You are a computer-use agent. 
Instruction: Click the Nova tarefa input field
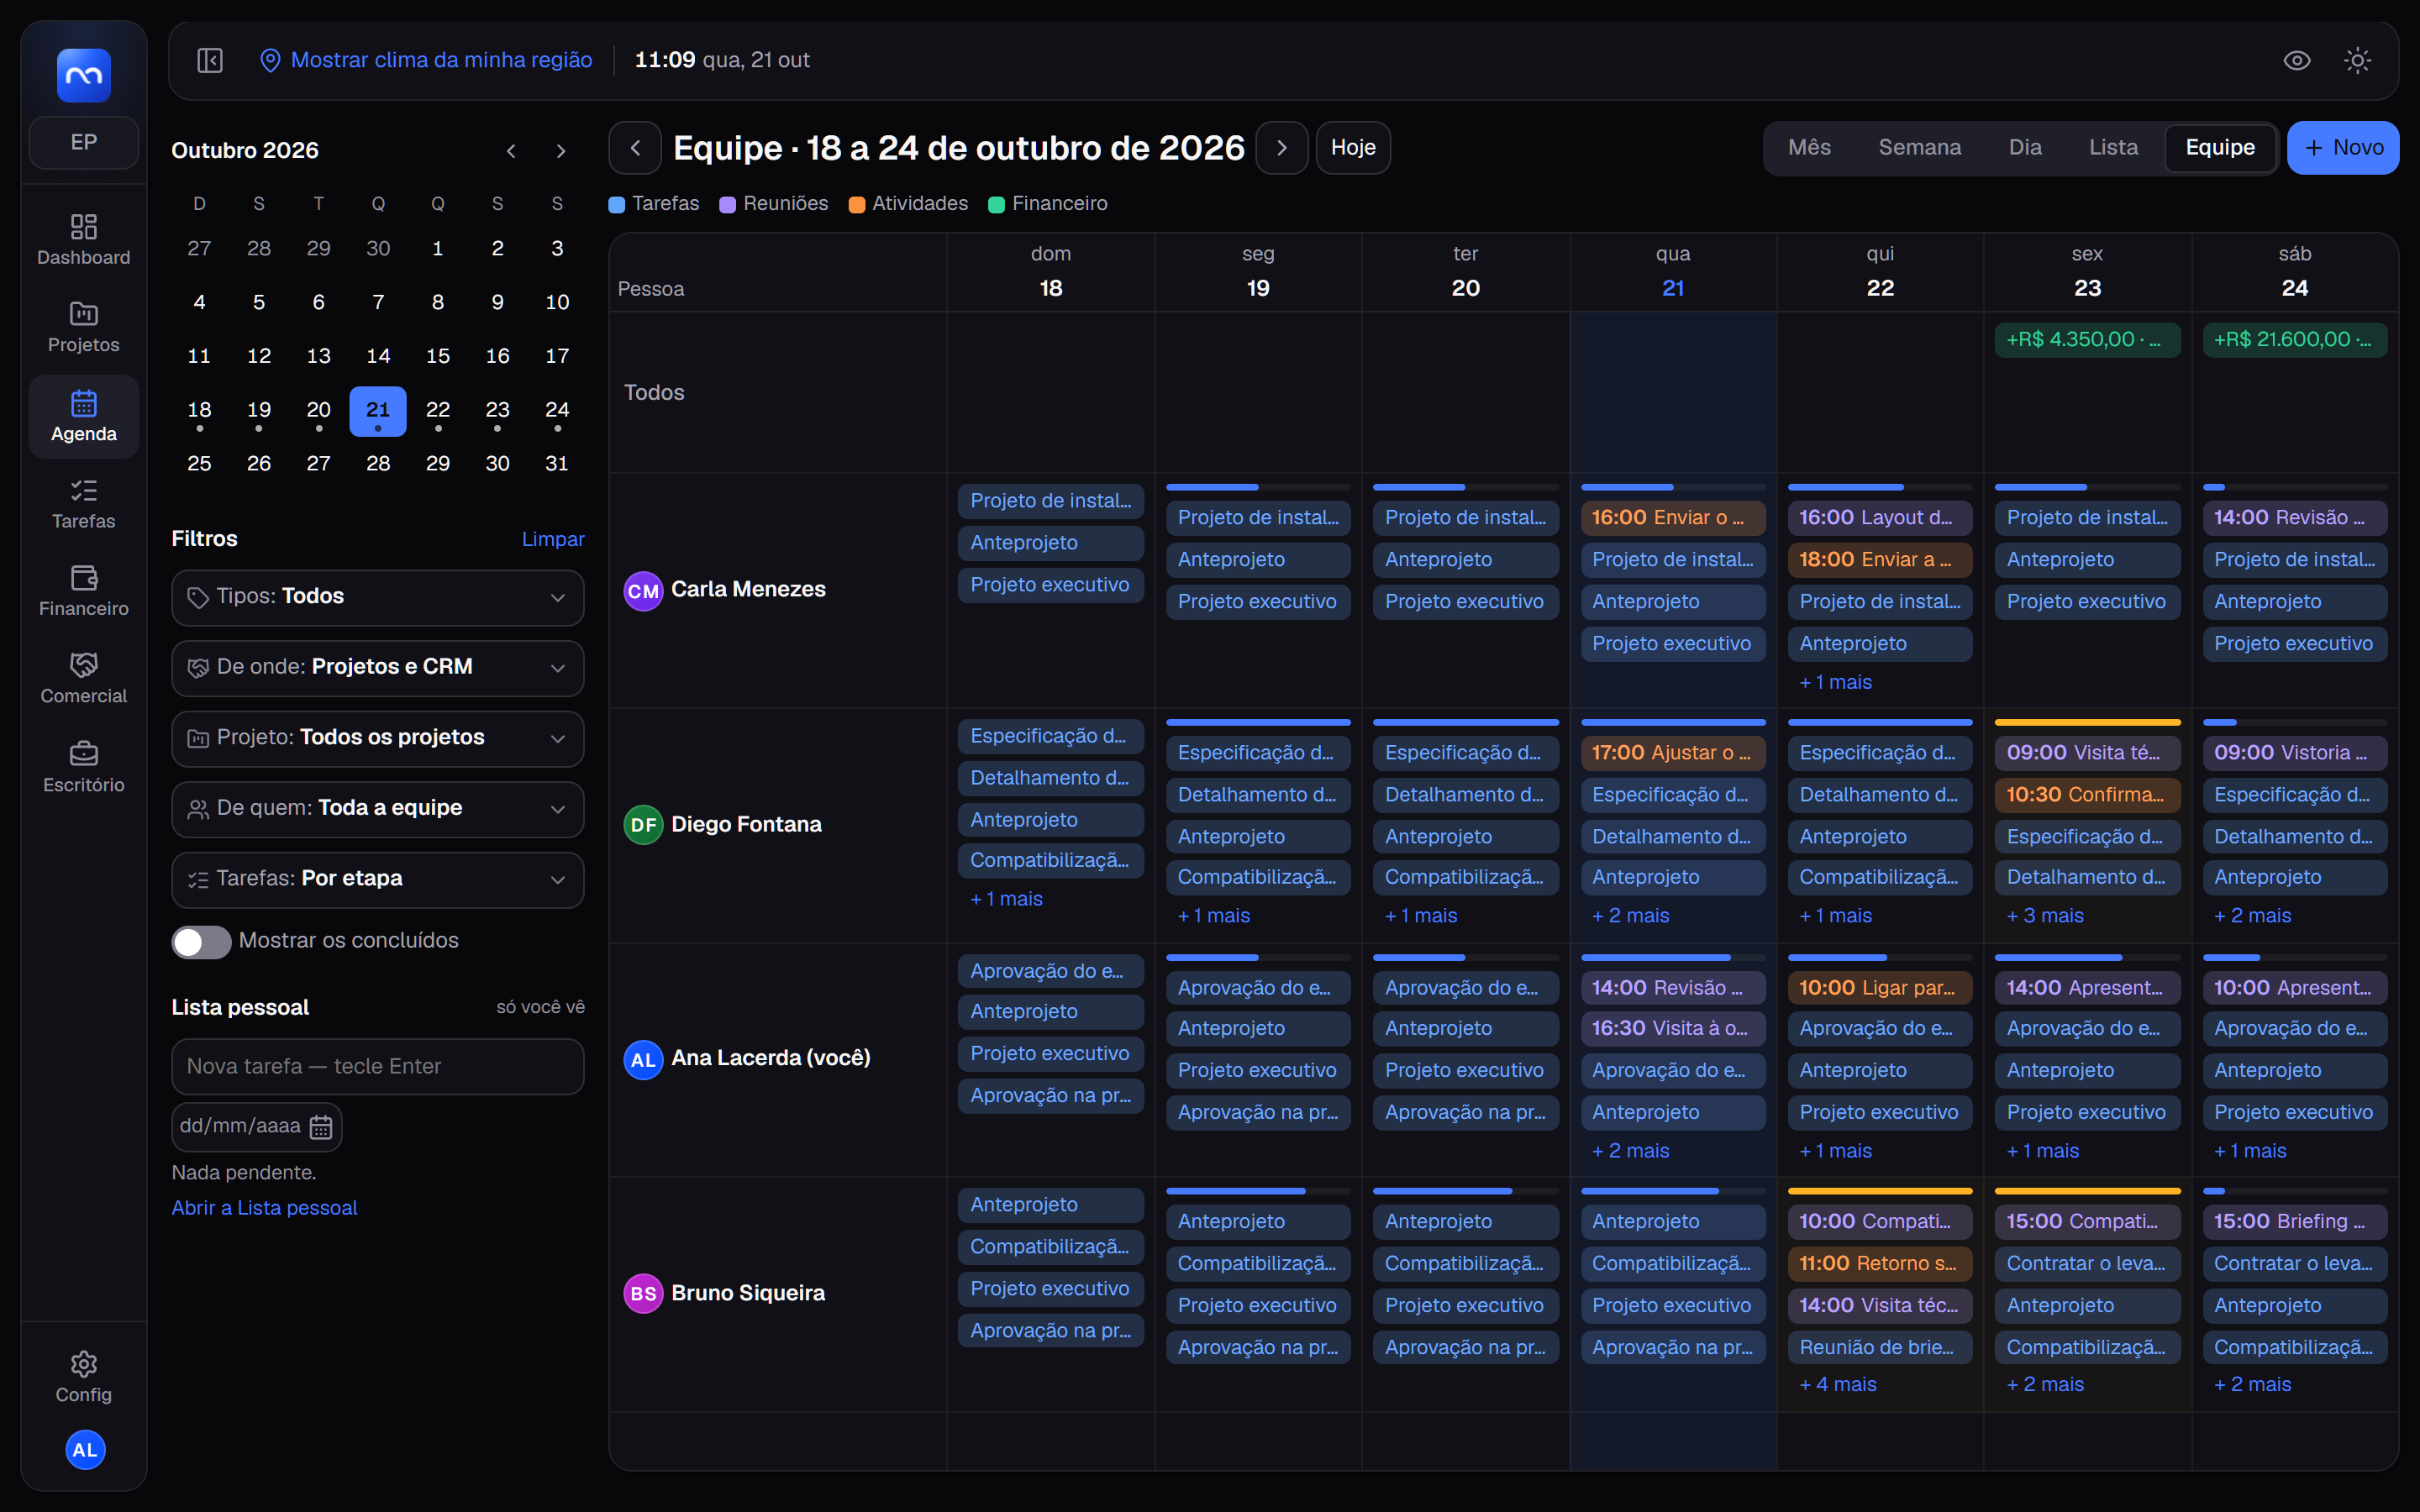(x=378, y=1067)
